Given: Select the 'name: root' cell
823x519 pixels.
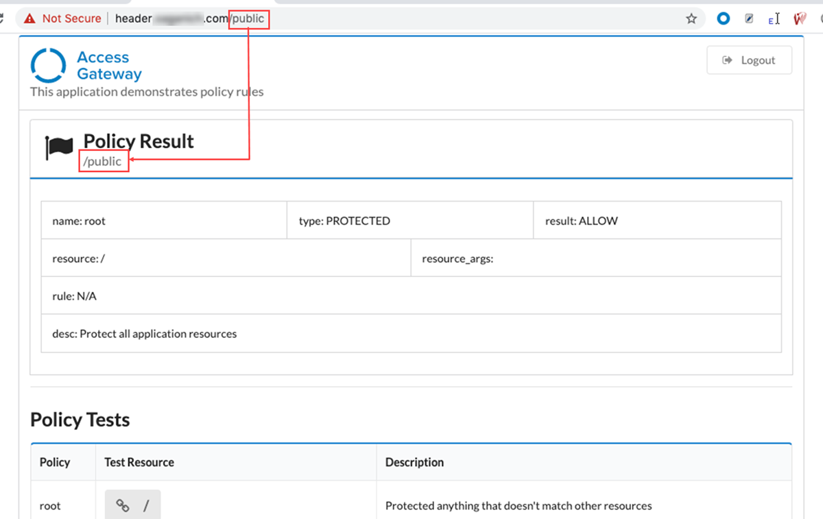Looking at the screenshot, I should [x=164, y=221].
